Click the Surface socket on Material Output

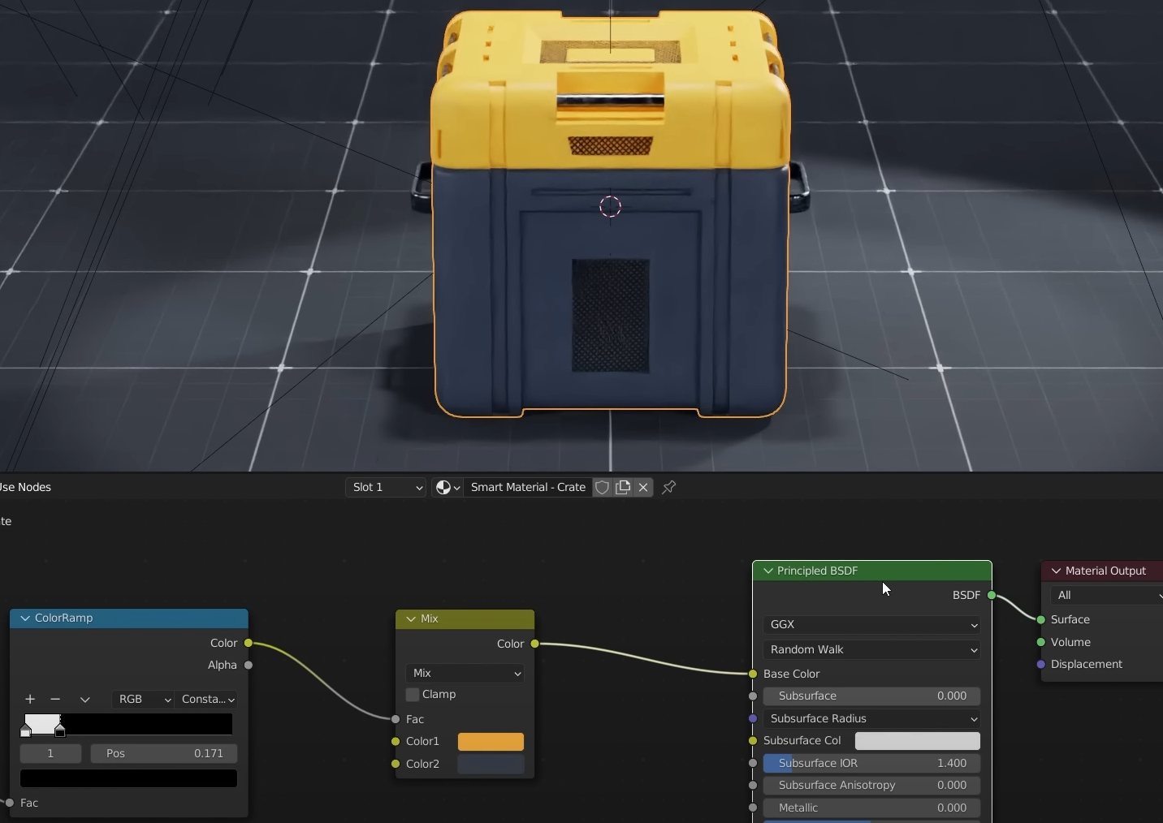pyautogui.click(x=1041, y=619)
